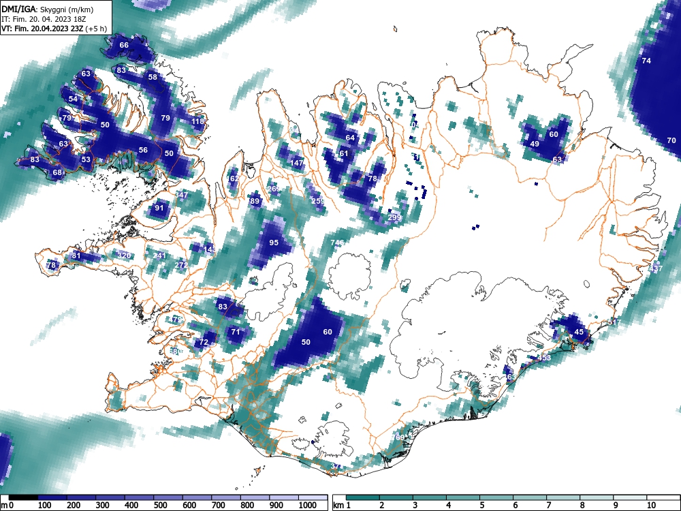Click the visibility value 320 on the map
The width and height of the screenshot is (681, 511).
124,255
